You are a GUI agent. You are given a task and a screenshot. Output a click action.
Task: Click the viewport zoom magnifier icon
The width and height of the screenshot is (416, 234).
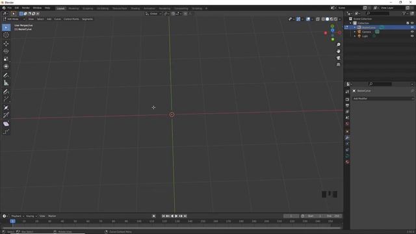tap(338, 45)
